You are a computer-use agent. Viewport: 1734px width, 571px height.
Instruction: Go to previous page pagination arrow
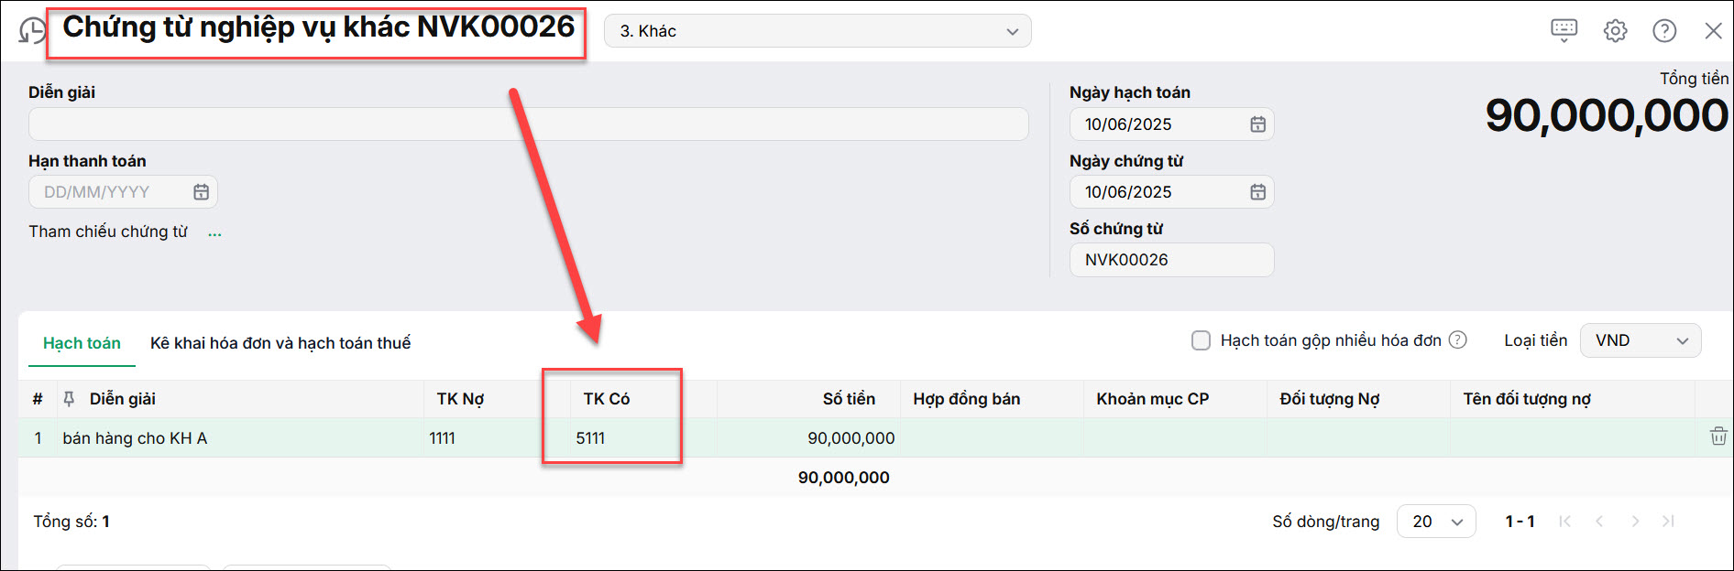1599,522
